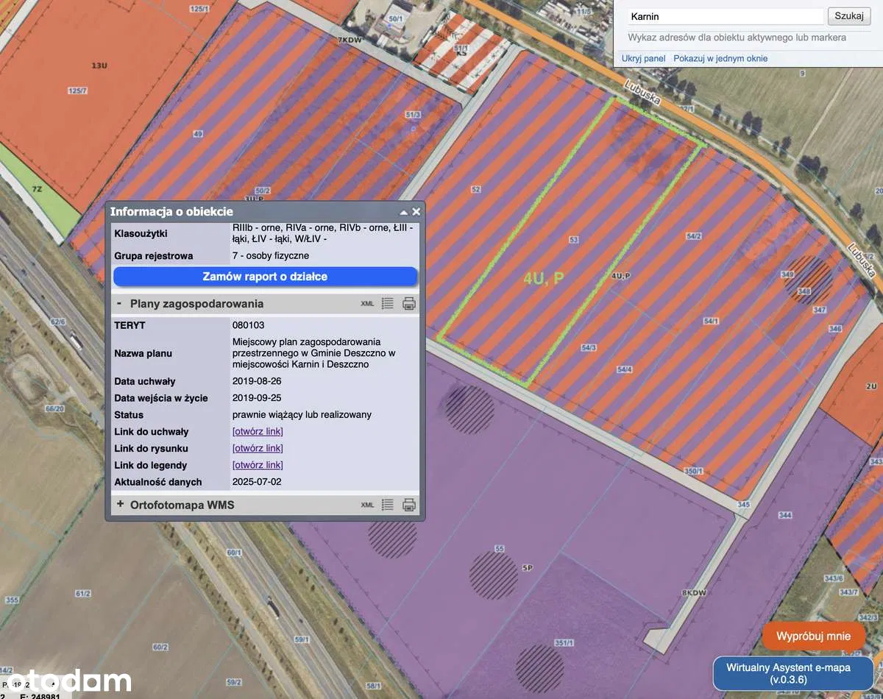The image size is (883, 699).
Task: Open the Link do legendy link
Action: pos(258,466)
